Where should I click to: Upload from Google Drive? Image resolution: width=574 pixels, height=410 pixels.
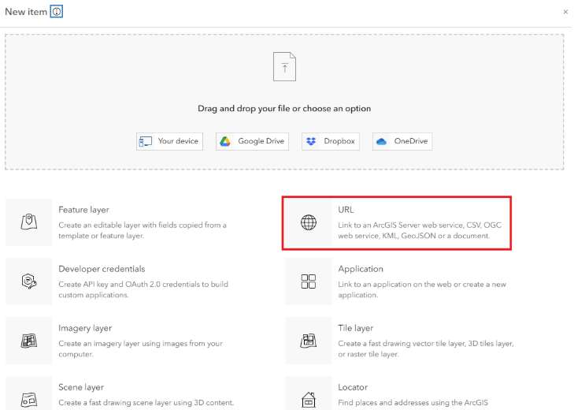pos(251,141)
